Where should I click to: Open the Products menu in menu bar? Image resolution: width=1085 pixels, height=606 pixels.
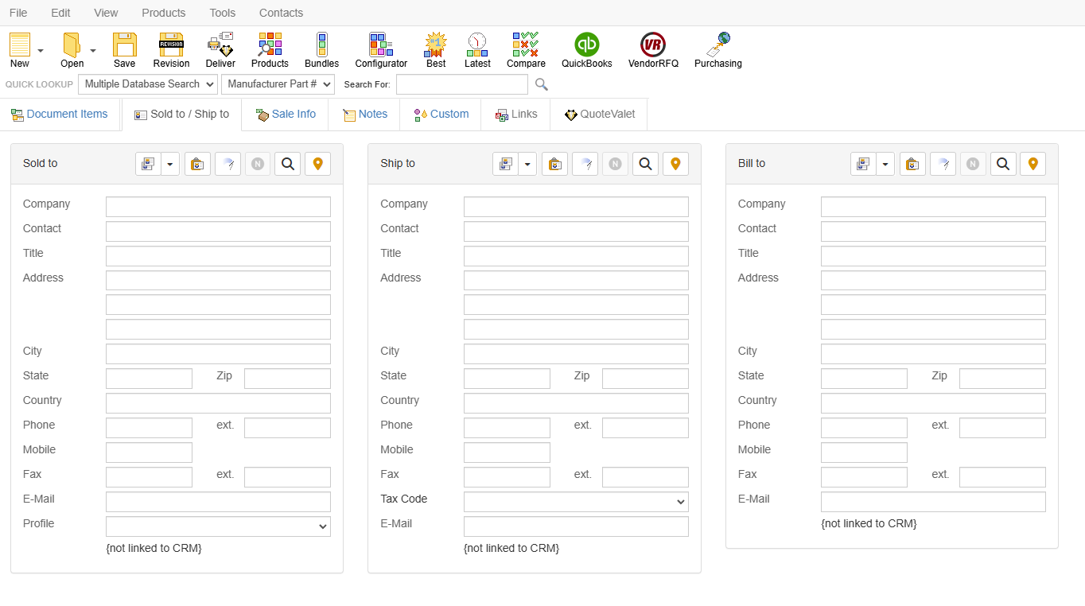pos(163,13)
